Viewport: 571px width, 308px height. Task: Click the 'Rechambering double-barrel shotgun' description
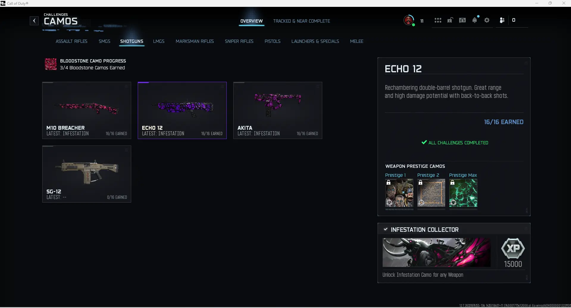point(446,92)
